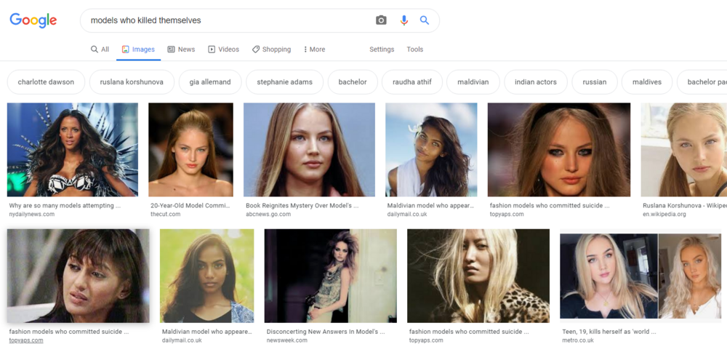The width and height of the screenshot is (727, 347).
Task: Select the Shopping tab
Action: coord(271,49)
